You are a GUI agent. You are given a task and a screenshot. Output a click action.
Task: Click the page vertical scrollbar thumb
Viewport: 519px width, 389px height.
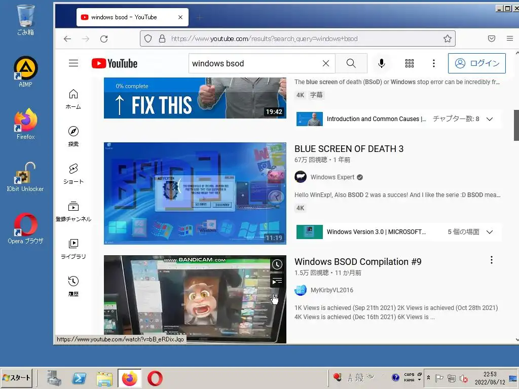[516, 126]
